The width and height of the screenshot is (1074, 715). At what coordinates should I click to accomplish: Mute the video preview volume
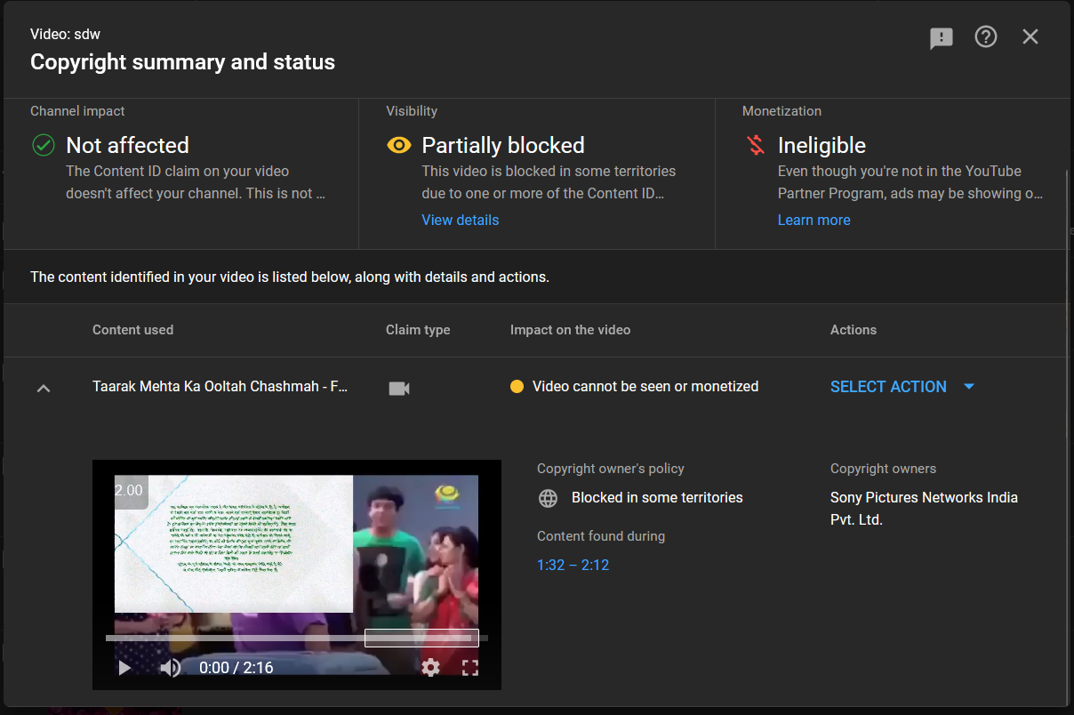170,667
